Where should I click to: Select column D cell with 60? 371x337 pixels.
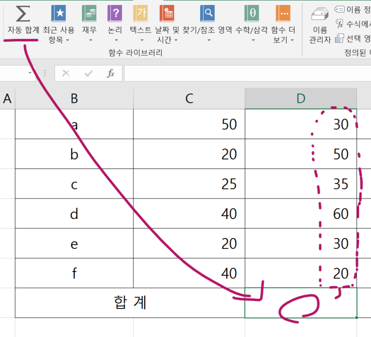(x=301, y=213)
